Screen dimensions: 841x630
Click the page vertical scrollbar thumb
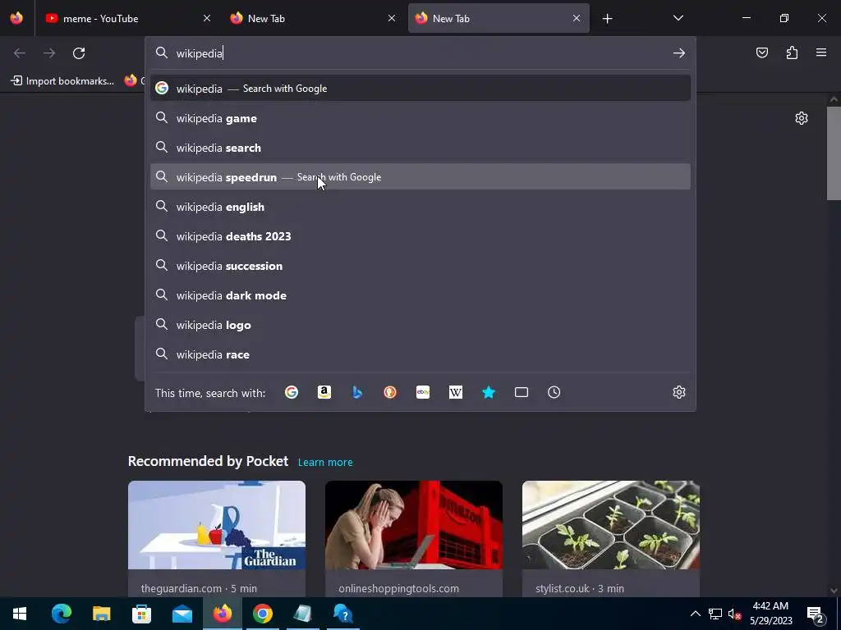pyautogui.click(x=834, y=153)
